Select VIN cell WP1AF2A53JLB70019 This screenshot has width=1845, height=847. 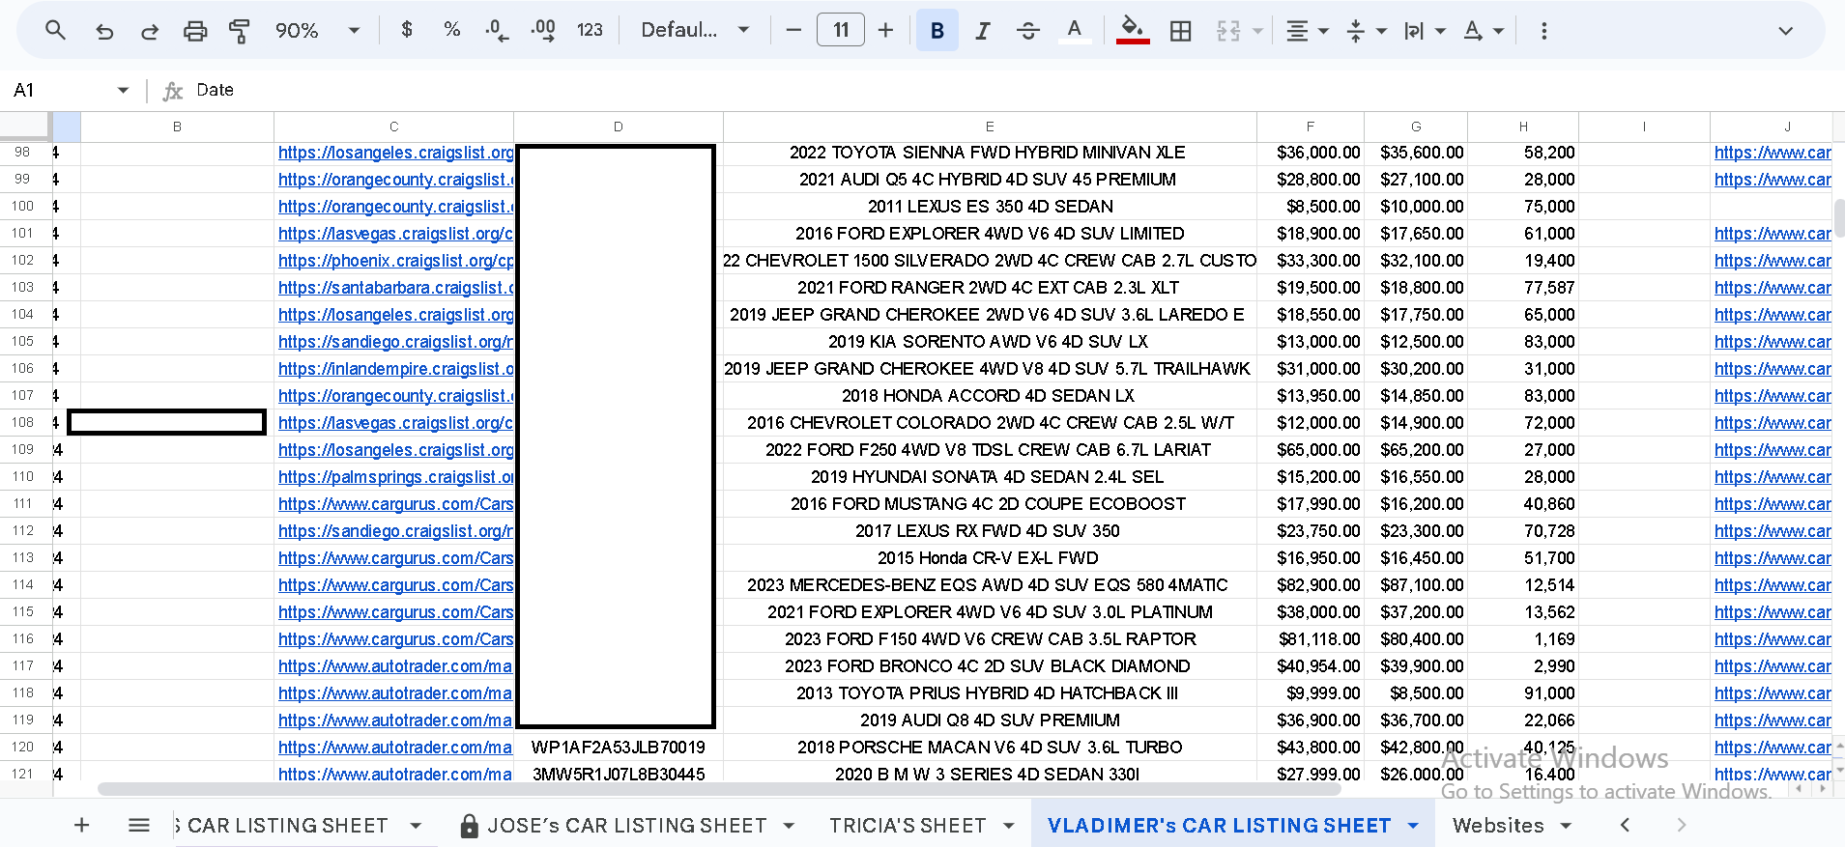619,748
